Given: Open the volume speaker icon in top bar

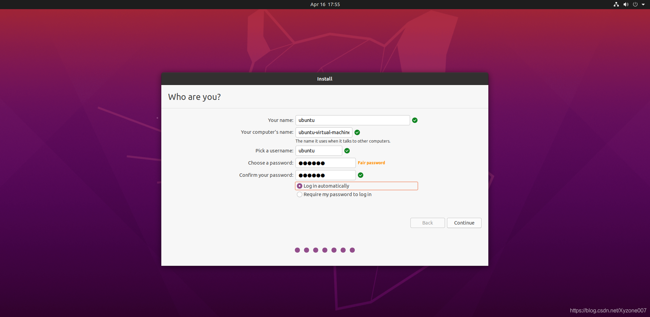Looking at the screenshot, I should pos(626,4).
